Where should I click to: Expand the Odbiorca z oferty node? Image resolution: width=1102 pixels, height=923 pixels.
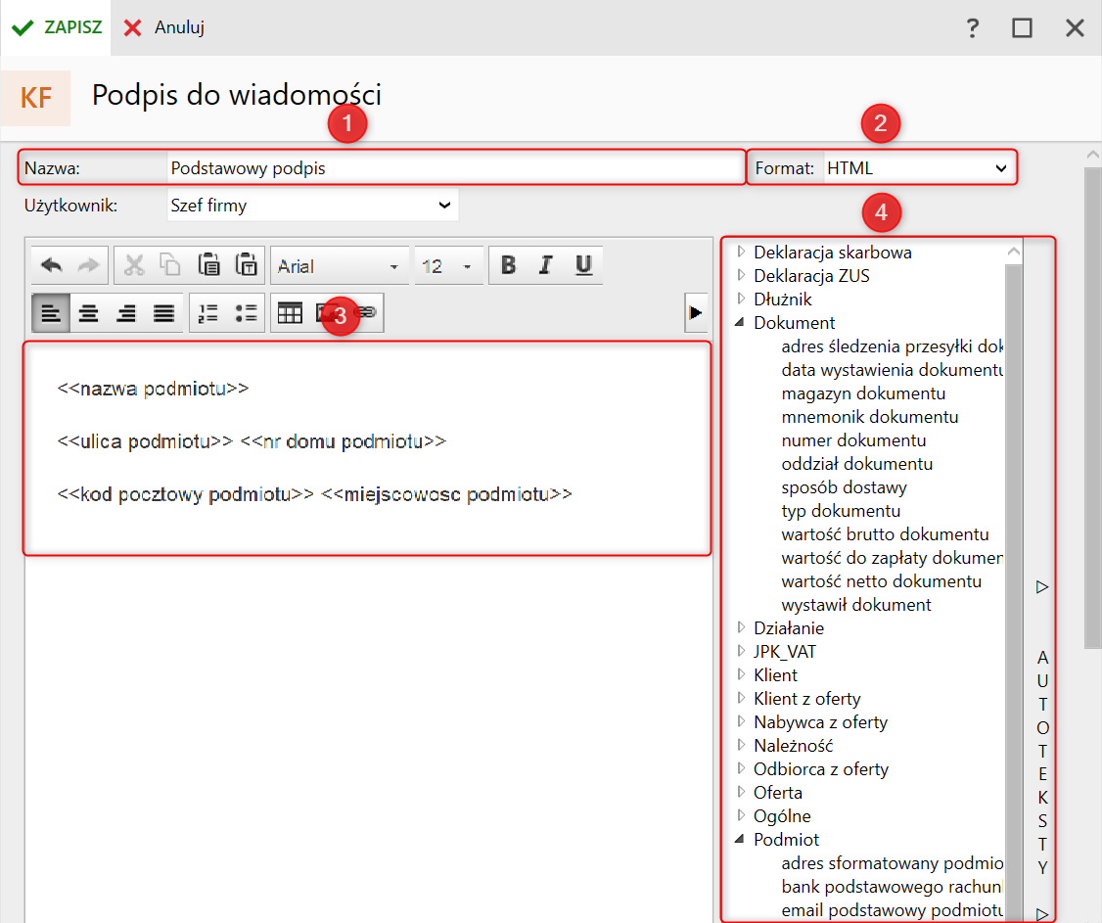click(741, 768)
